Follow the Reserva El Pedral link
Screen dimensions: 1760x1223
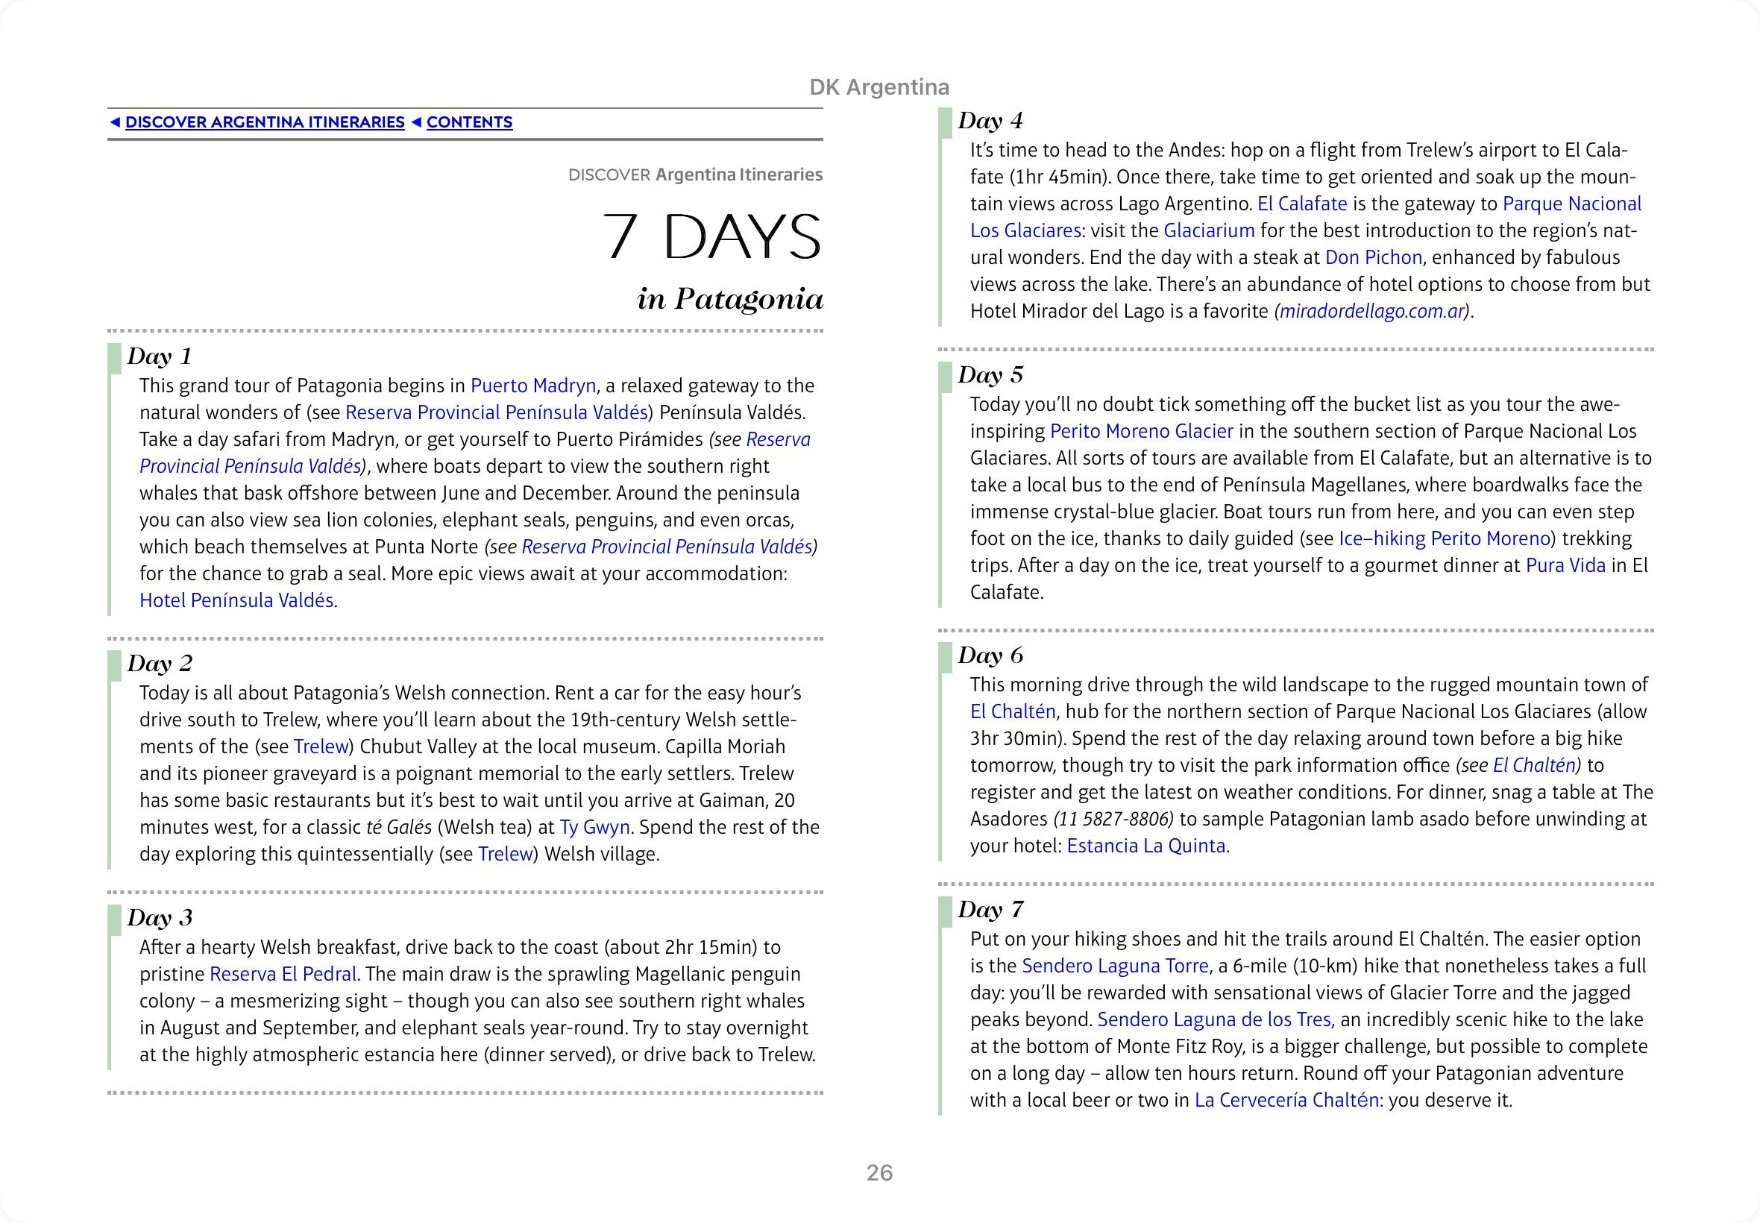click(283, 974)
